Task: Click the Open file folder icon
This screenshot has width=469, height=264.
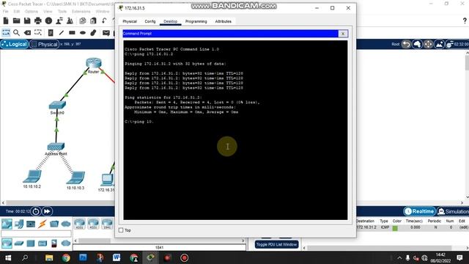Action: coord(16,21)
